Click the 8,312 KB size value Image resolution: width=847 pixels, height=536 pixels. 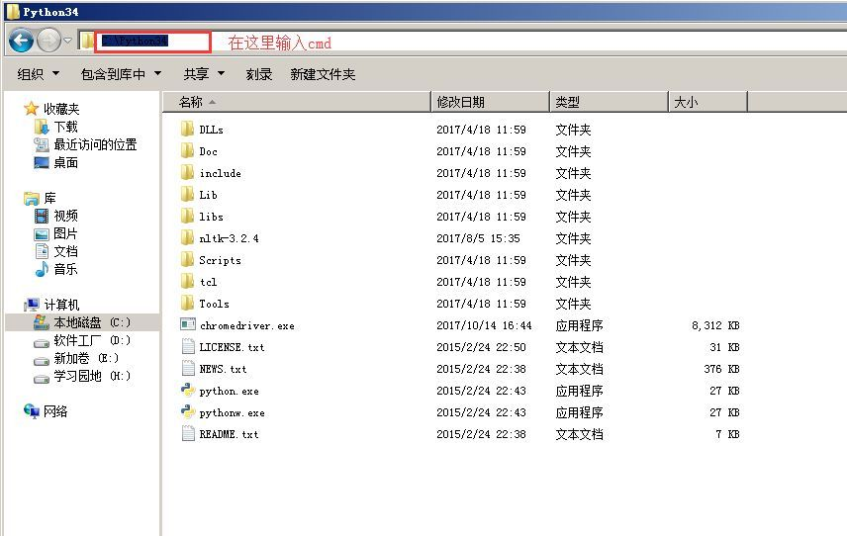click(715, 325)
